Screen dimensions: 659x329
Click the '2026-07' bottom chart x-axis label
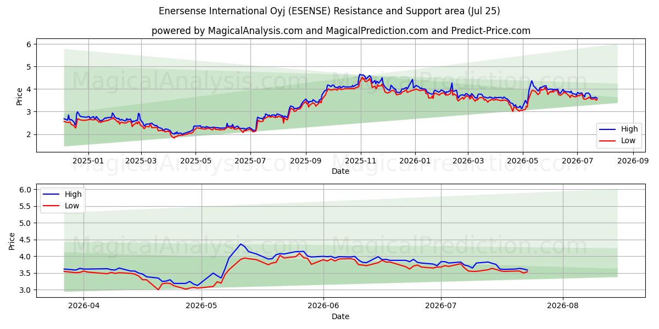tap(442, 307)
